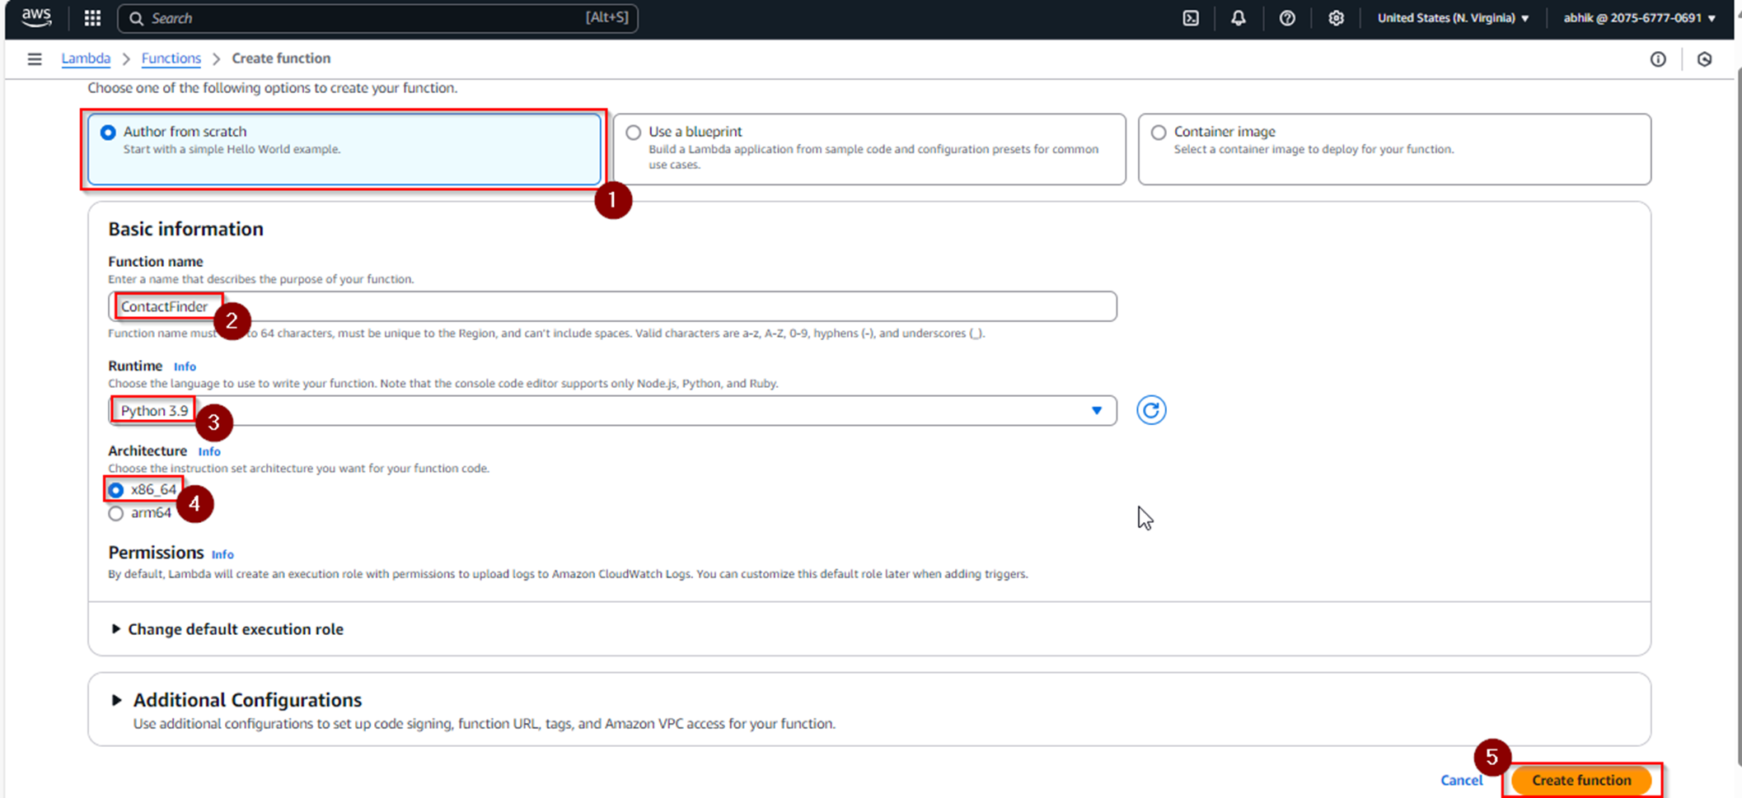Viewport: 1742px width, 798px height.
Task: Open the notifications bell
Action: point(1238,18)
